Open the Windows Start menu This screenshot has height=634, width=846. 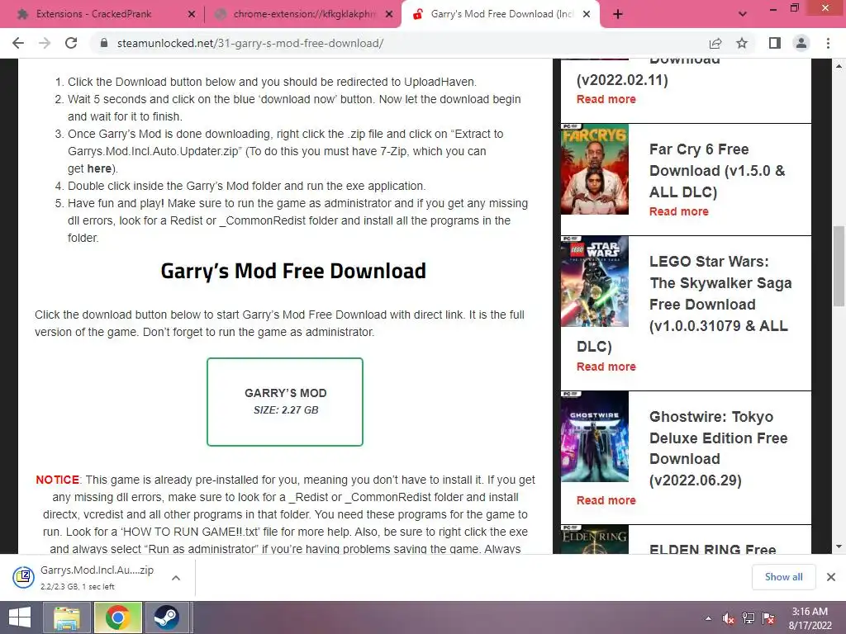(x=20, y=617)
